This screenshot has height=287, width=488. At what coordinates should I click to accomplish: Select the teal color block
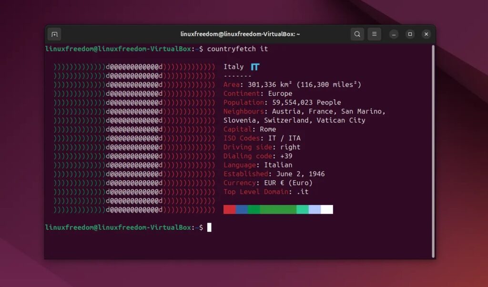(302, 210)
